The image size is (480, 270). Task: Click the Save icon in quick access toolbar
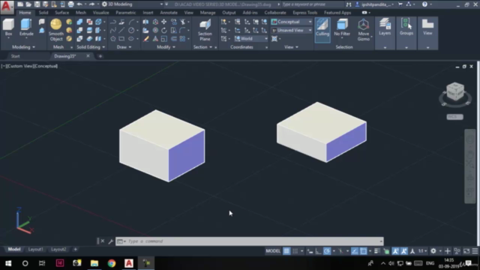click(x=37, y=4)
